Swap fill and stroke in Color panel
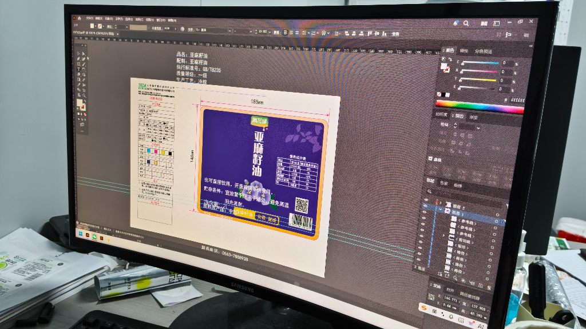586x329 pixels. coord(450,59)
